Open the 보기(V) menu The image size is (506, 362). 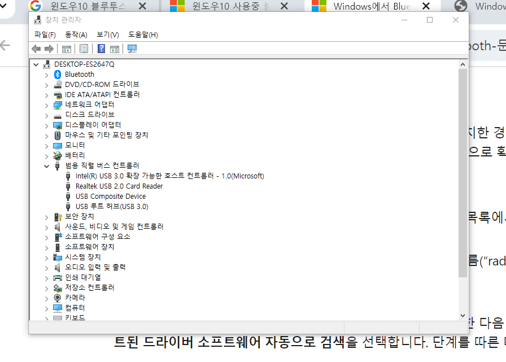(x=108, y=34)
